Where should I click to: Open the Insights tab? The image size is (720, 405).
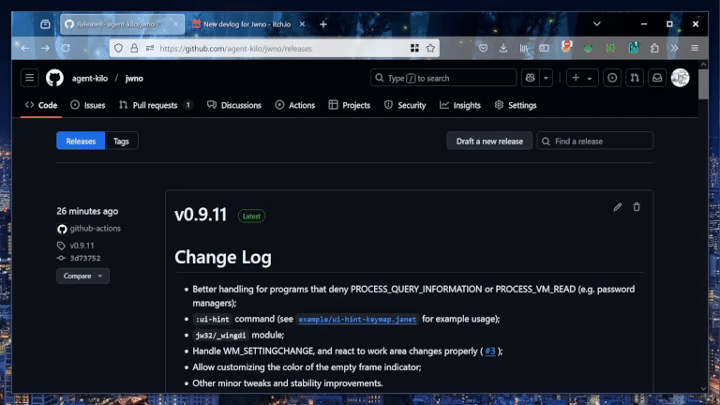[460, 105]
